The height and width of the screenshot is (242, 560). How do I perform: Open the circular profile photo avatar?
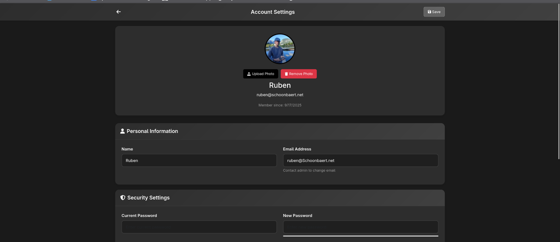point(280,49)
